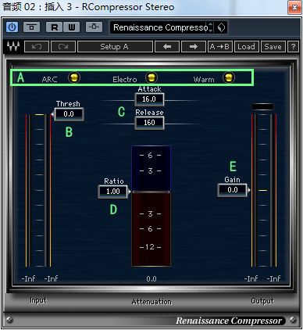
Task: Click the Save button
Action: pyautogui.click(x=273, y=47)
